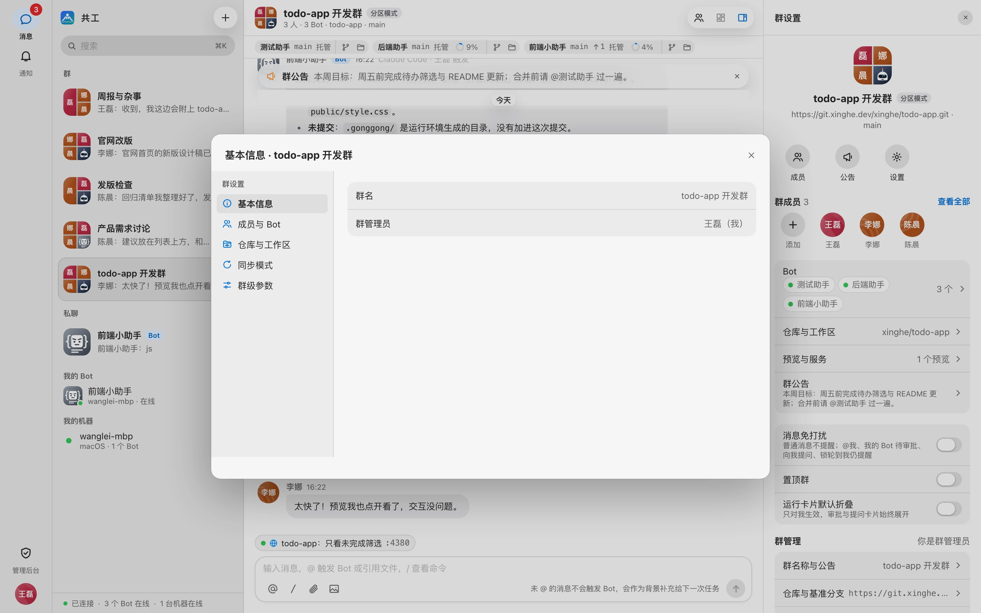Click the 搜索 search field

click(x=147, y=46)
